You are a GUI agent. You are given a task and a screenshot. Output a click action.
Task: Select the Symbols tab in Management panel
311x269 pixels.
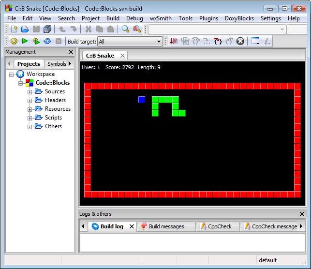(57, 64)
